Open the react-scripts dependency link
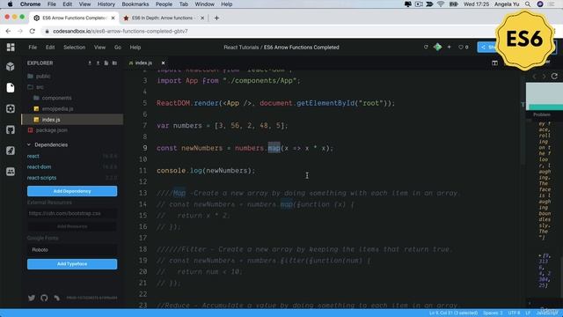Image resolution: width=563 pixels, height=317 pixels. point(41,178)
